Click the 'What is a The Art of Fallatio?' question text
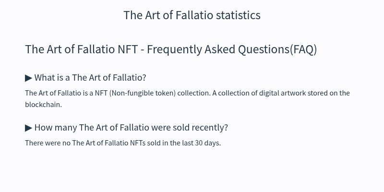This screenshot has height=192, width=384. click(90, 78)
